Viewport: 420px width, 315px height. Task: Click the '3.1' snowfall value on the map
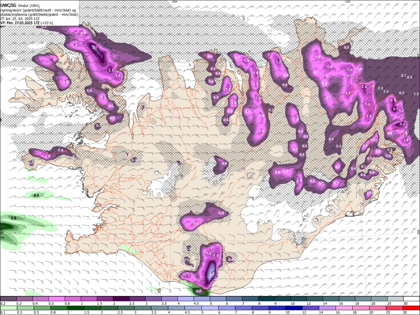point(395,109)
